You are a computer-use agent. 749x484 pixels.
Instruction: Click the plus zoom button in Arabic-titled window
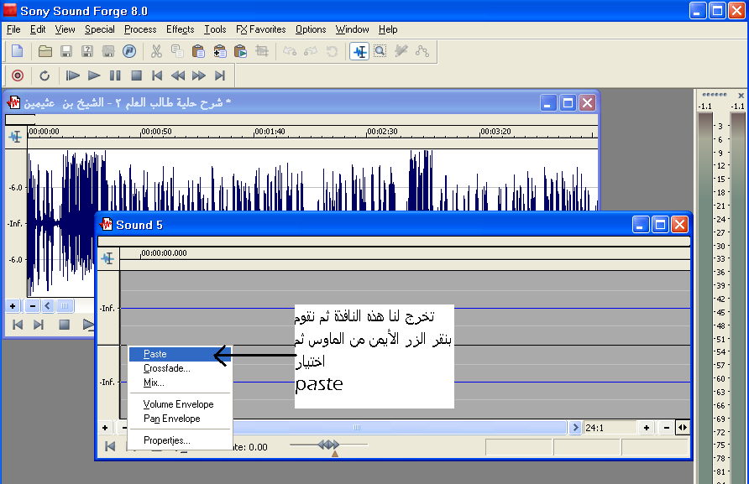click(x=13, y=306)
